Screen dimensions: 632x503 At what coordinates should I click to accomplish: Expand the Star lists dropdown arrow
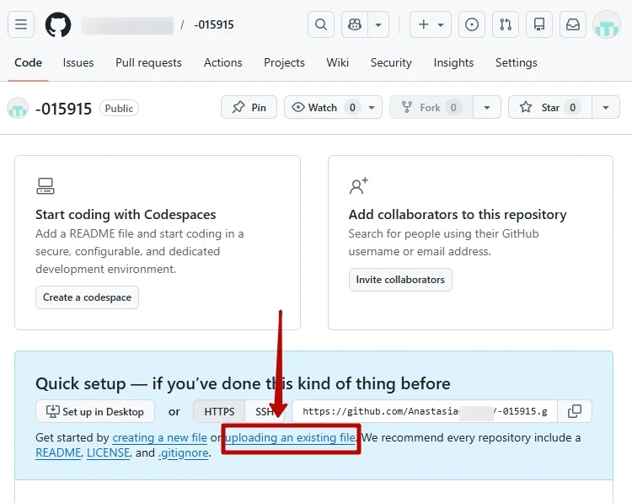click(605, 108)
